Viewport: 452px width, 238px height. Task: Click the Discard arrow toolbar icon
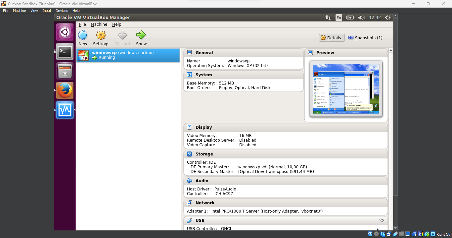click(122, 35)
